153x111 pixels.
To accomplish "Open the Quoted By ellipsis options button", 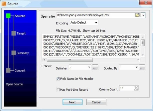I will 142,67.
